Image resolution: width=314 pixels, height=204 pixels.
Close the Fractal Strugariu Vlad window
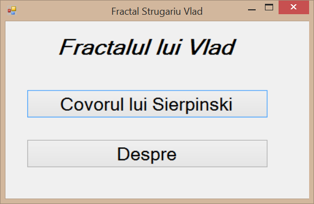(294, 8)
